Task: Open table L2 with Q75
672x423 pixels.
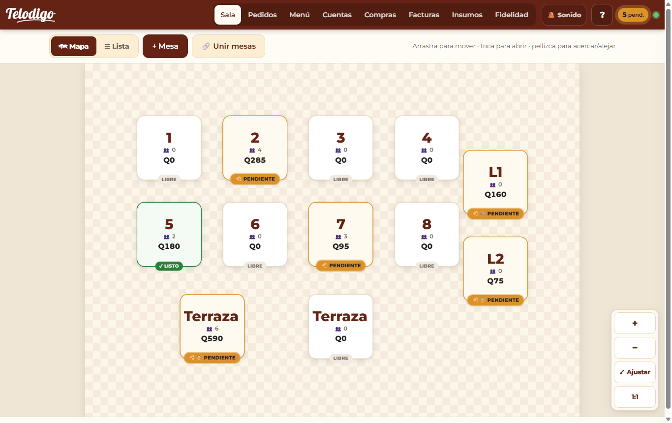Action: coord(495,269)
